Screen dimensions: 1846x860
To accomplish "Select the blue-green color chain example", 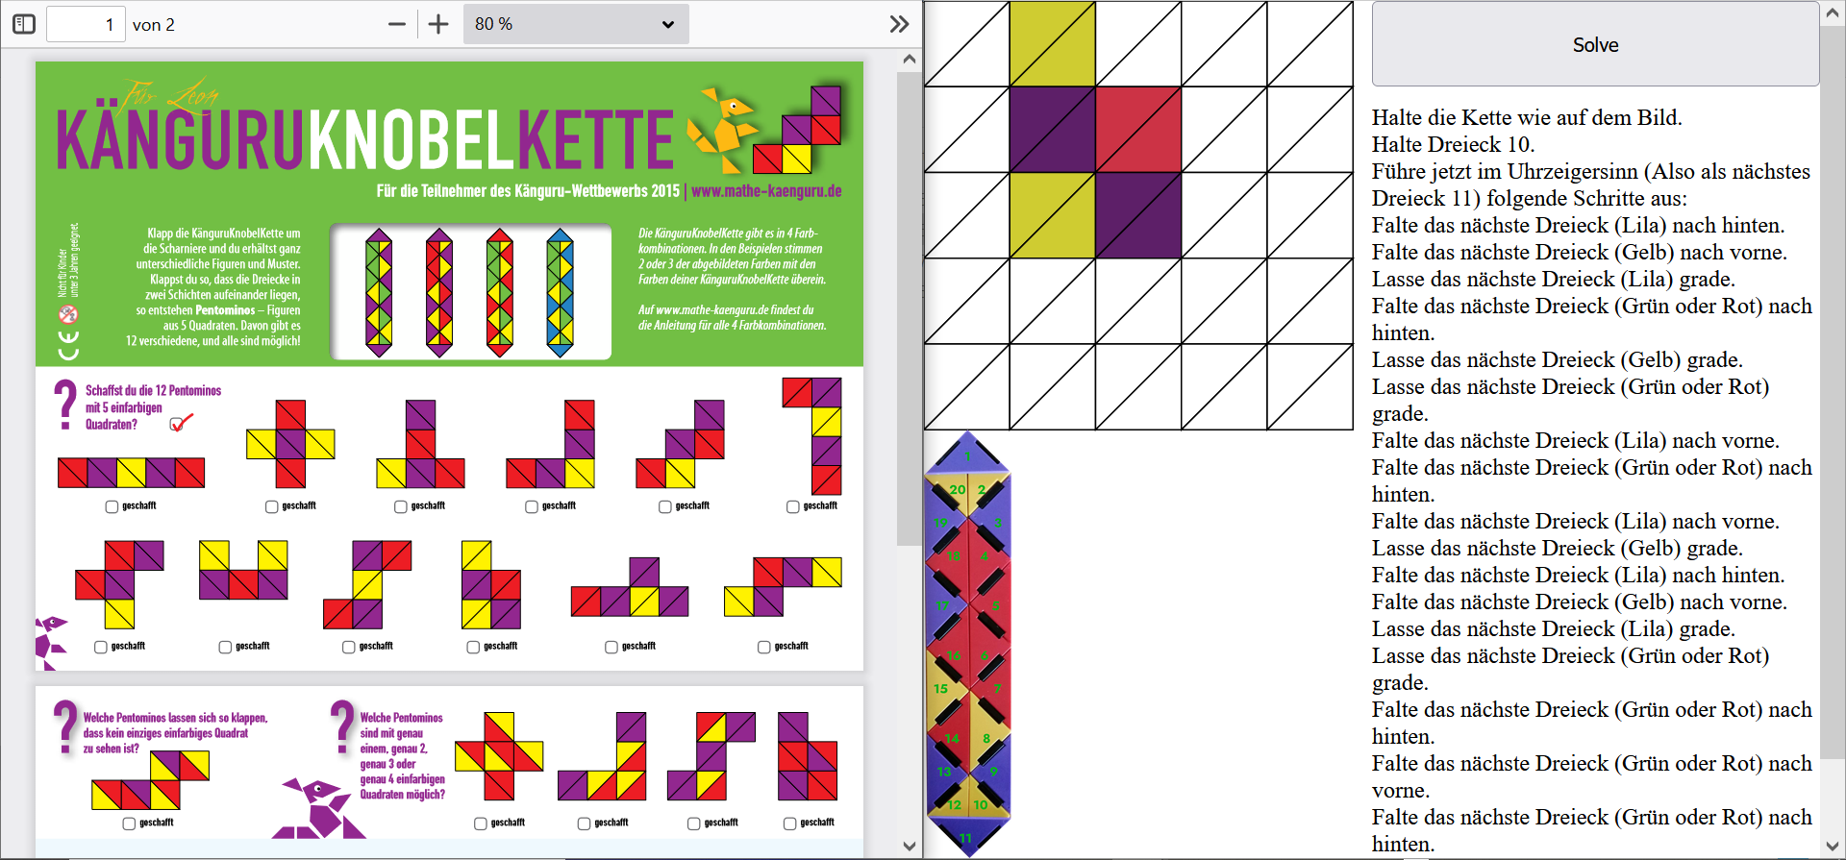I will pyautogui.click(x=560, y=292).
